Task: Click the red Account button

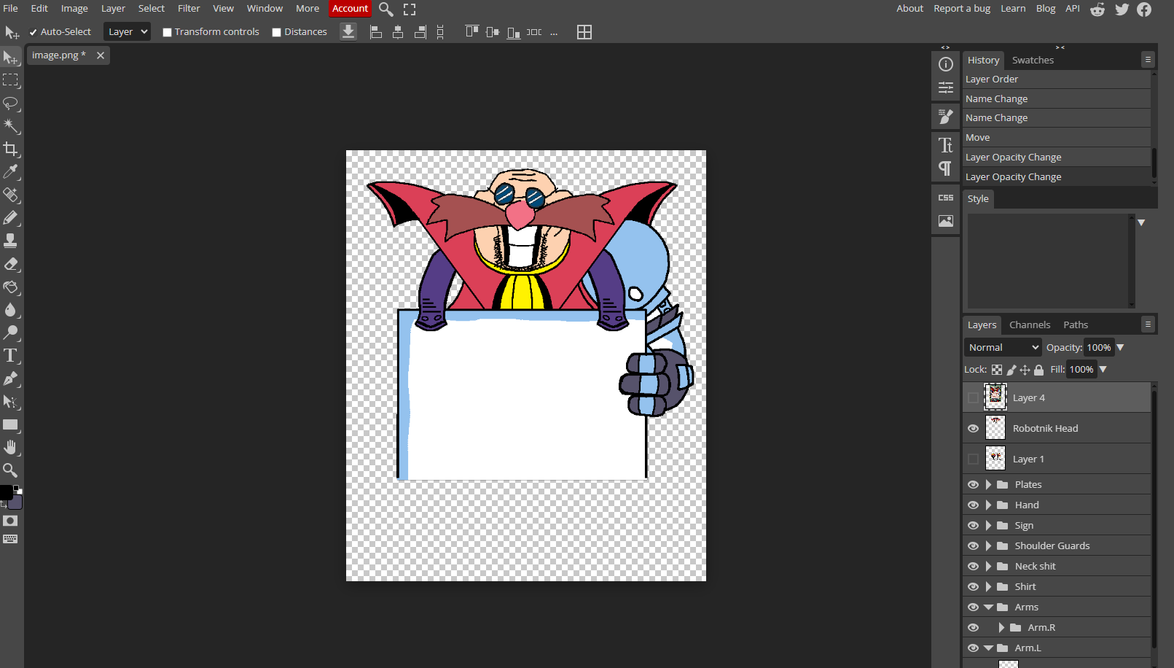Action: [350, 9]
